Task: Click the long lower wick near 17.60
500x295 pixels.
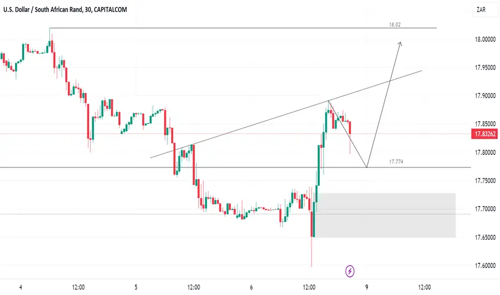Action: [312, 252]
